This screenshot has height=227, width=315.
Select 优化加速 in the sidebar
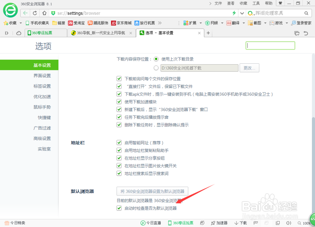coord(42,97)
